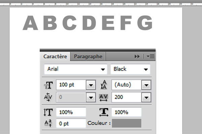Screen dimensions: 202x134
Task: Click the baseline shift 0 pt field
Action: click(71, 123)
